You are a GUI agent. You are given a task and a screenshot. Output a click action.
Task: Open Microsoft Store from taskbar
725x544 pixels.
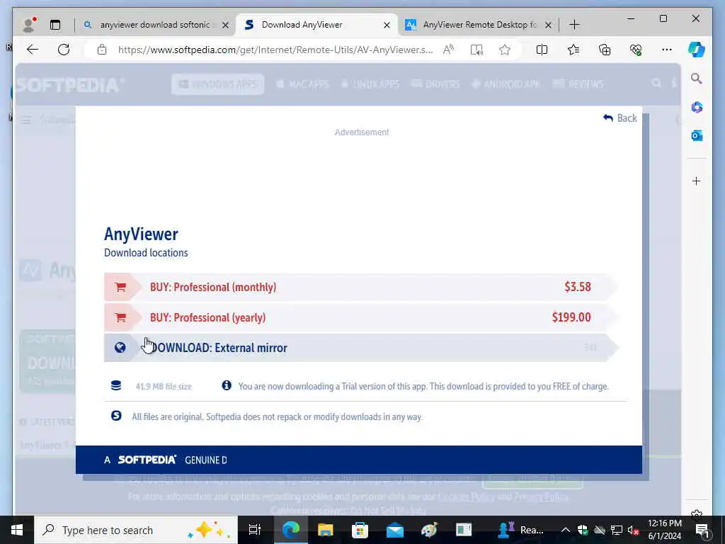coord(360,530)
